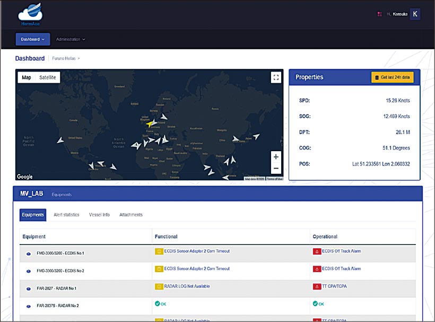Click green operational OK check for RADAR No 2
Viewport: 435px width, 322px height.
(x=315, y=303)
